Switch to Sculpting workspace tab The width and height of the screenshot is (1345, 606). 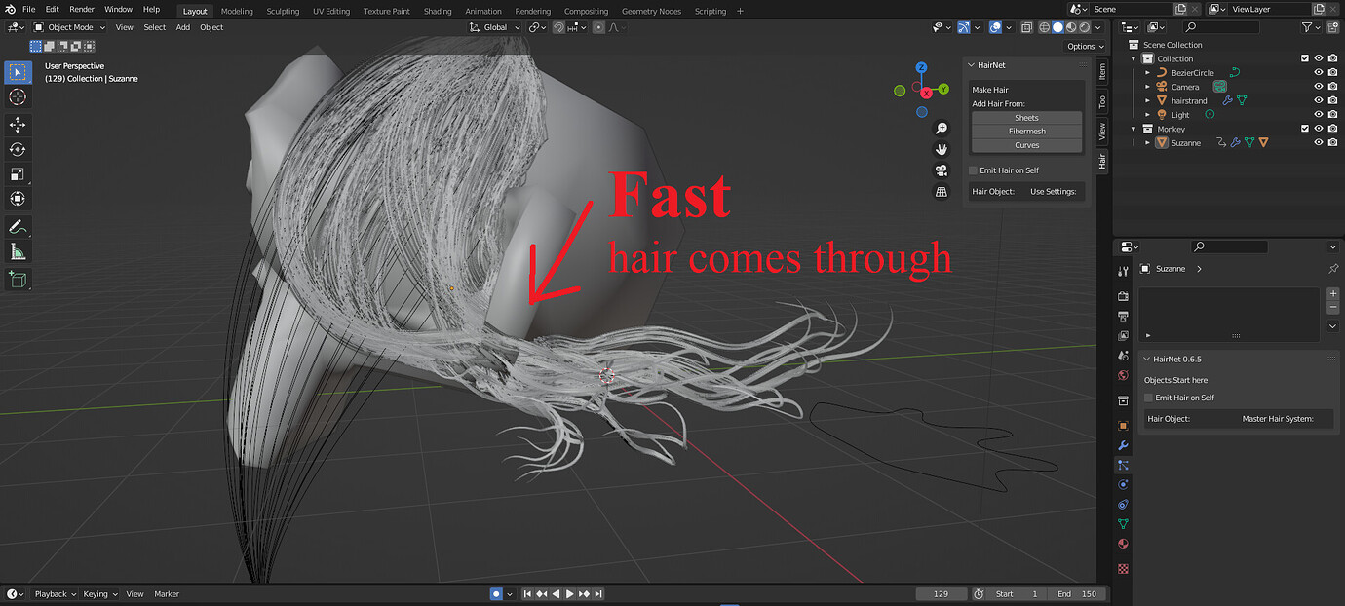point(283,11)
